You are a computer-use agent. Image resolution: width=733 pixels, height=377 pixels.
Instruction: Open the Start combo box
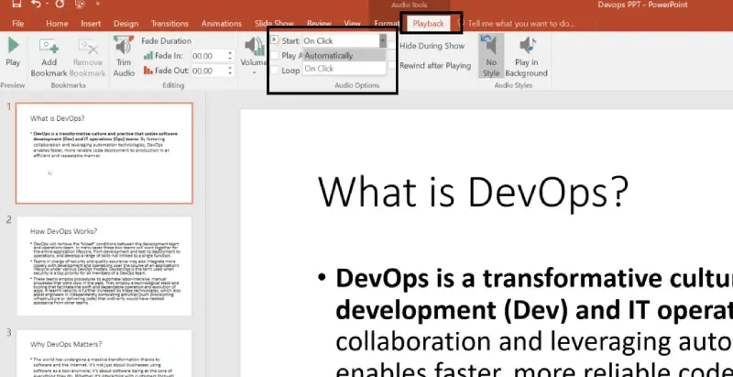point(345,40)
